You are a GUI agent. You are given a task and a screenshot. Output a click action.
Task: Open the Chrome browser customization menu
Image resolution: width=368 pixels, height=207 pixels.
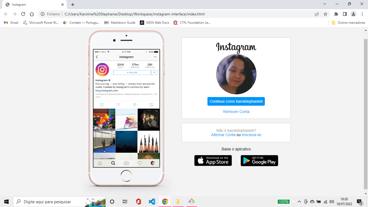[362, 14]
